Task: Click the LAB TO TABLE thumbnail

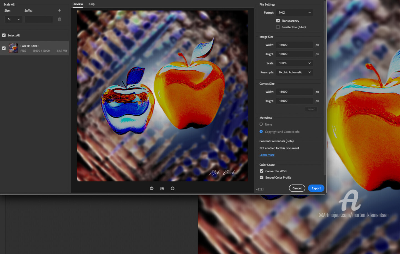Action: [13, 48]
